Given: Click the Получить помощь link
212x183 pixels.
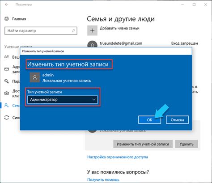Looking at the screenshot, I should coord(103,179).
